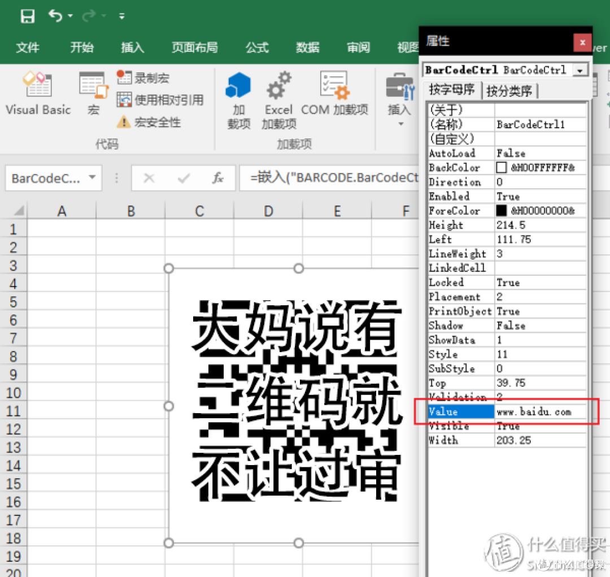Switch to the 数据 ribbon tab
The height and width of the screenshot is (577, 610).
tap(308, 47)
